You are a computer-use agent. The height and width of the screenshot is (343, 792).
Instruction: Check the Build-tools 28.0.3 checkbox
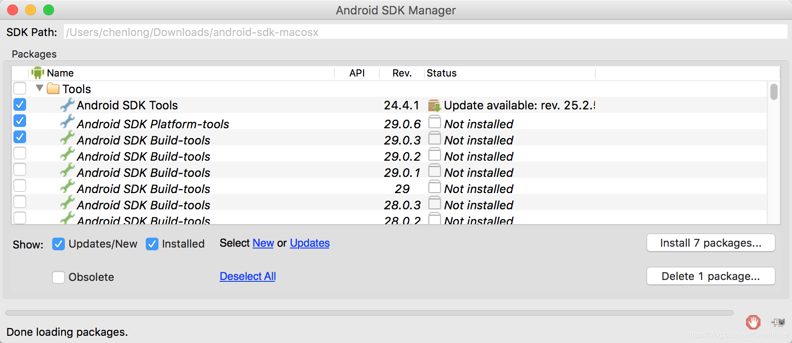coord(20,202)
